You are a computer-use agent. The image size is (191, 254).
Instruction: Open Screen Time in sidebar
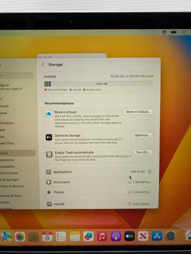[x=7, y=143]
